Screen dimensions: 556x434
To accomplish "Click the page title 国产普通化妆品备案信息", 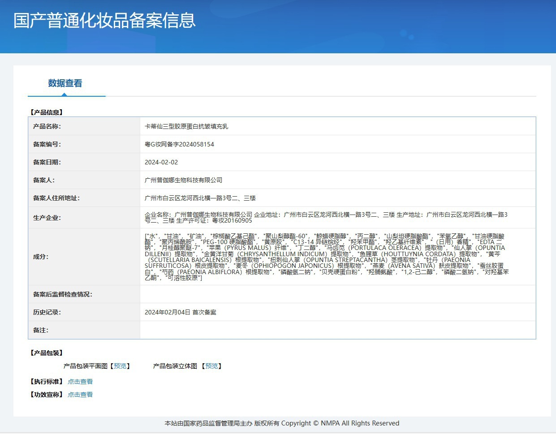I will [x=104, y=21].
